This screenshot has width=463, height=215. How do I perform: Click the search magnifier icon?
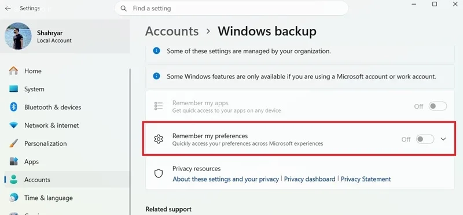(x=124, y=9)
